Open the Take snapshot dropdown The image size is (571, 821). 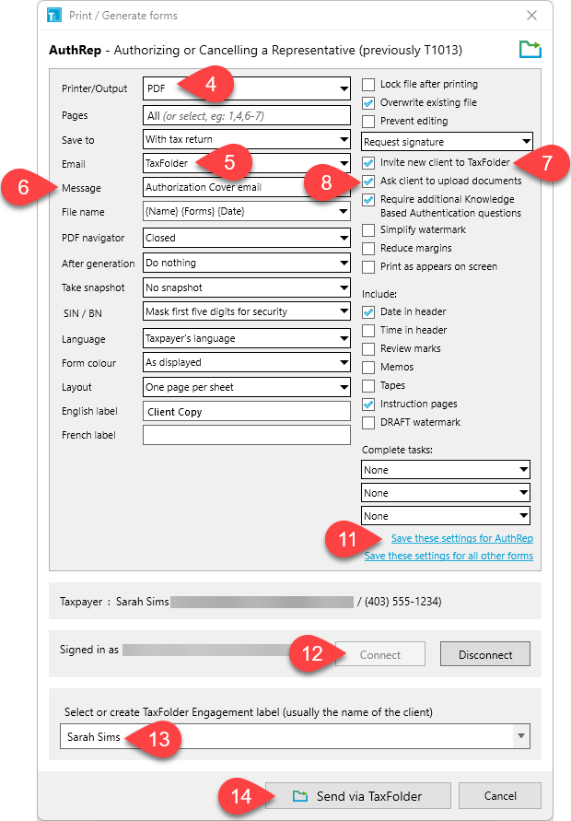(247, 287)
